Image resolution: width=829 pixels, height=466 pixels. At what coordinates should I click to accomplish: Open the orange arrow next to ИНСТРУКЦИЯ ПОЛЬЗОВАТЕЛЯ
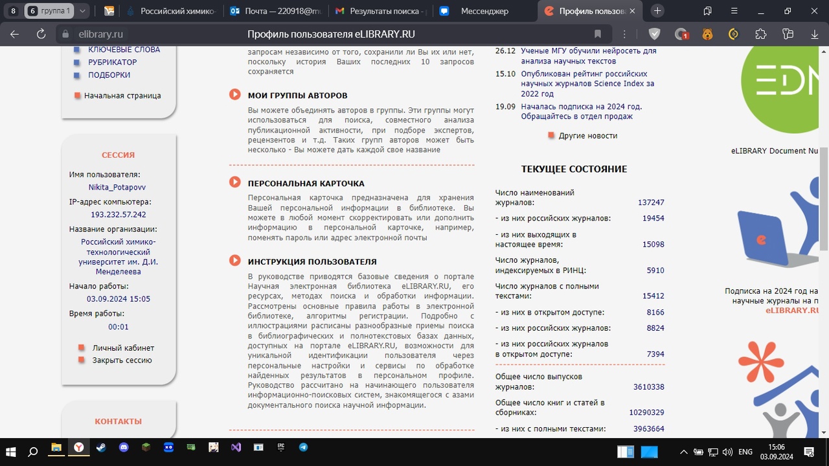(235, 261)
